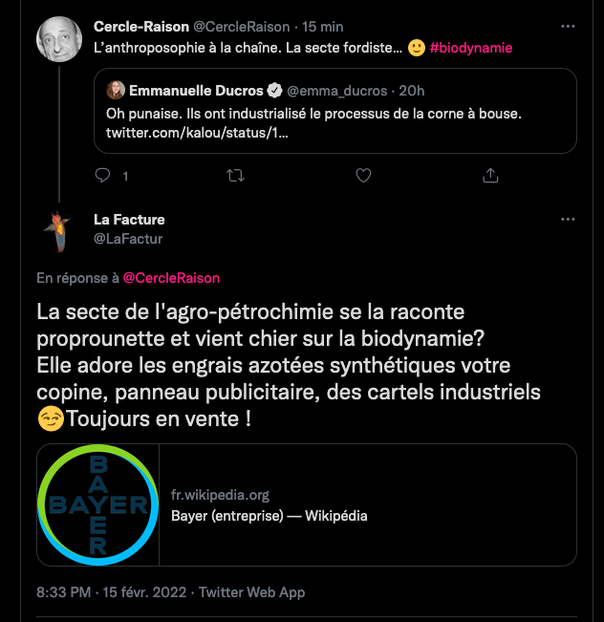The width and height of the screenshot is (604, 622).
Task: Open the @CercleRaison mention link
Action: 171,278
